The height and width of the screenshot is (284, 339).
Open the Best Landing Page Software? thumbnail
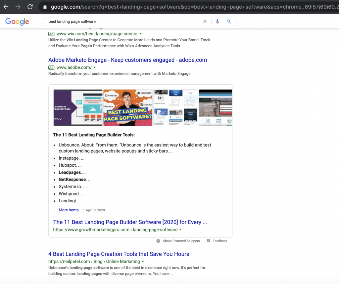tap(128, 107)
